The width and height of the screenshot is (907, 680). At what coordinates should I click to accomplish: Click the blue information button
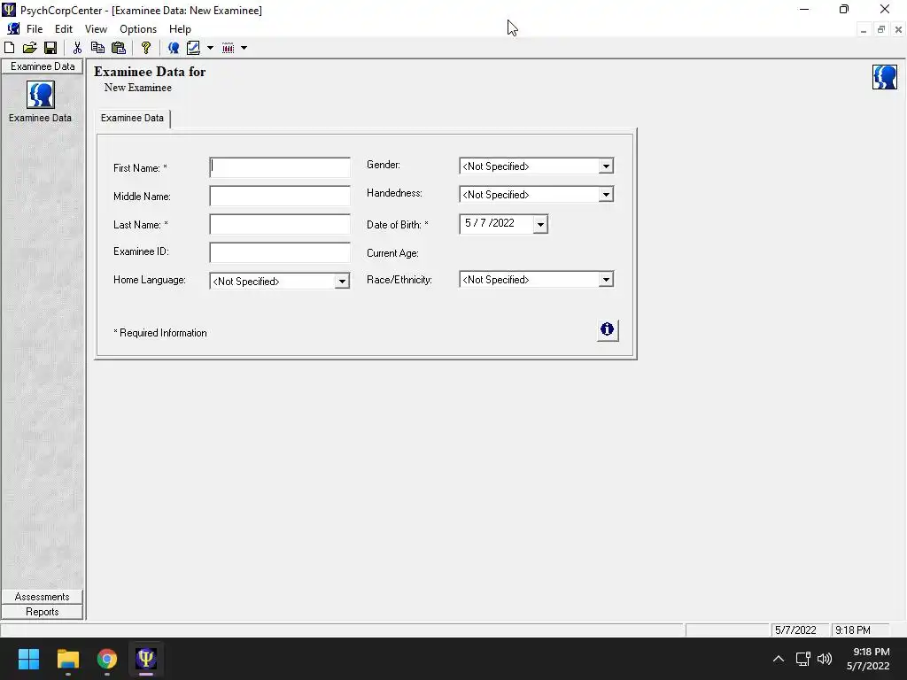tap(608, 330)
